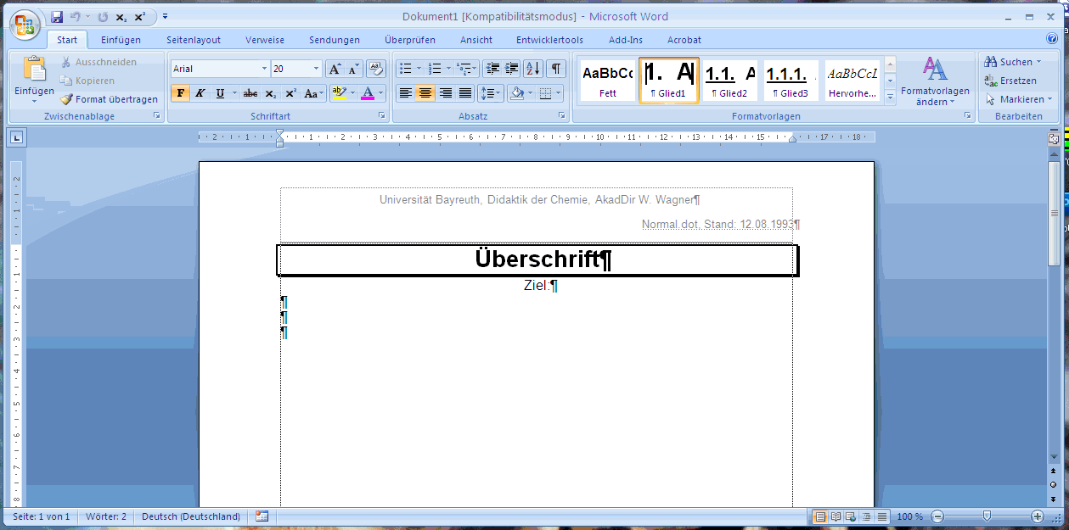Switch to the Seitenlayout tab
Image resolution: width=1069 pixels, height=530 pixels.
pyautogui.click(x=194, y=40)
